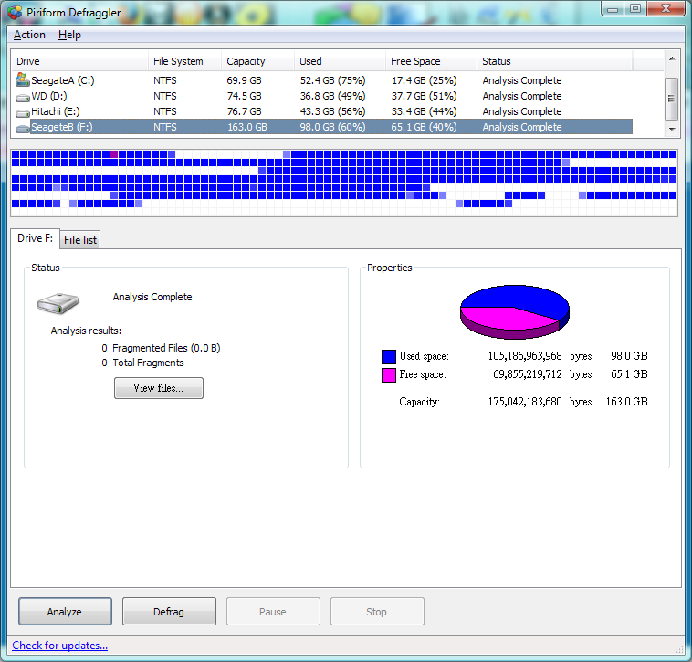692x662 pixels.
Task: Select the Drive F: tab
Action: coord(35,238)
